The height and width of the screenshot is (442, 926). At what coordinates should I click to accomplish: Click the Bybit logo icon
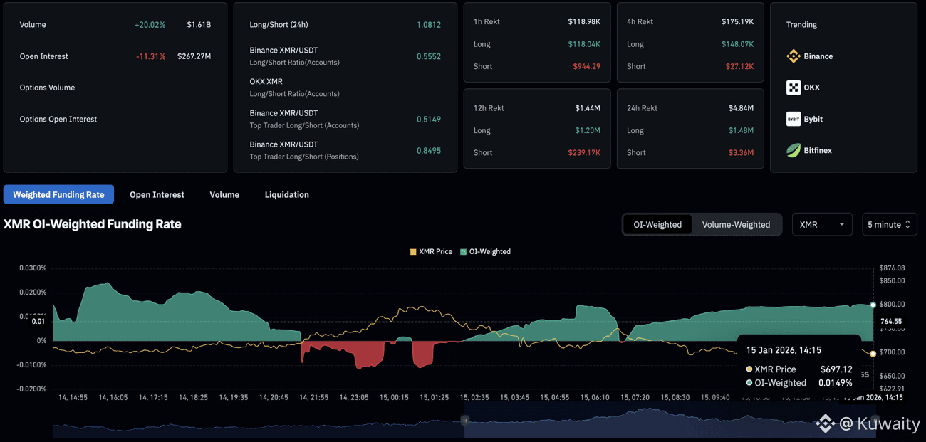pos(793,119)
